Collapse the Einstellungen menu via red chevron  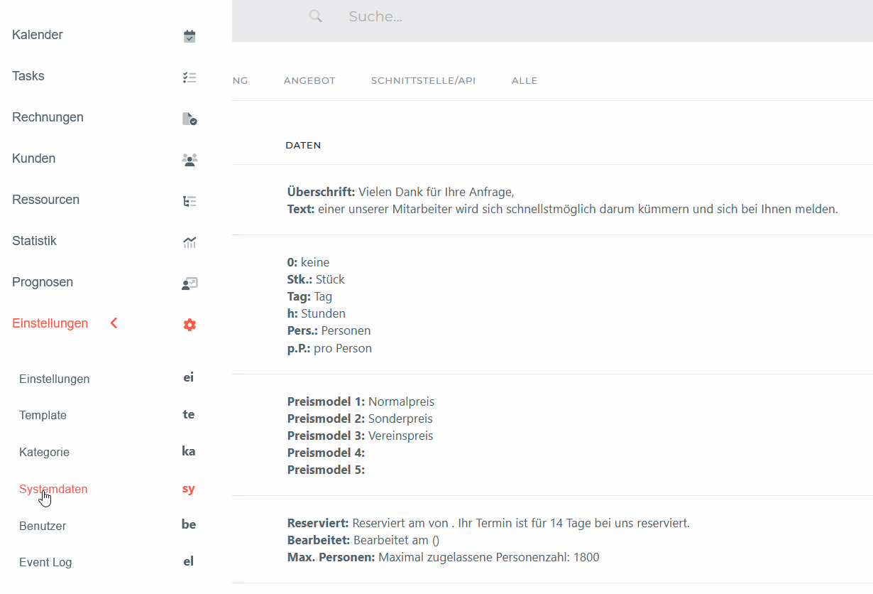pos(114,323)
